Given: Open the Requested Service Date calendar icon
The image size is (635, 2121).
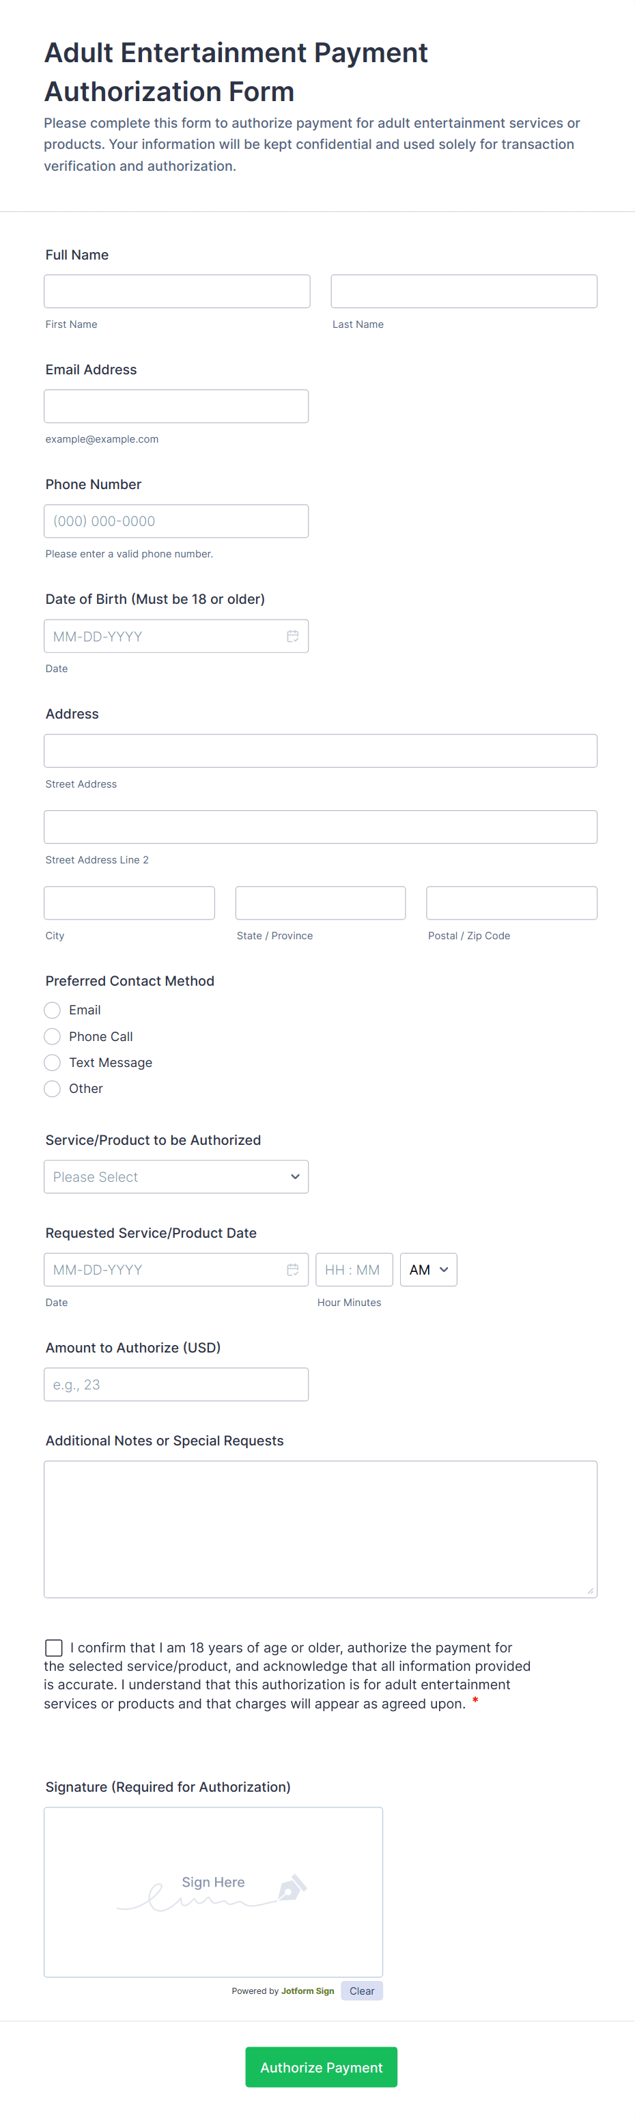Looking at the screenshot, I should tap(292, 1270).
